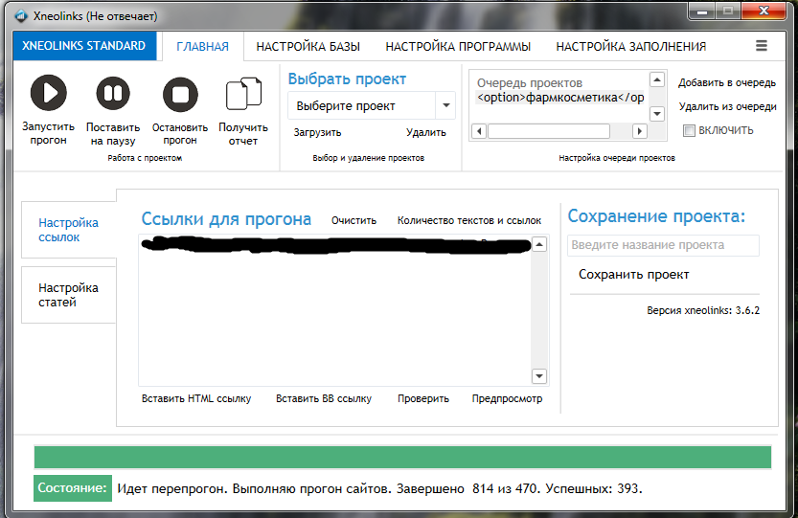The height and width of the screenshot is (518, 798).
Task: Click queue list scroll down arrow
Action: coord(657,114)
